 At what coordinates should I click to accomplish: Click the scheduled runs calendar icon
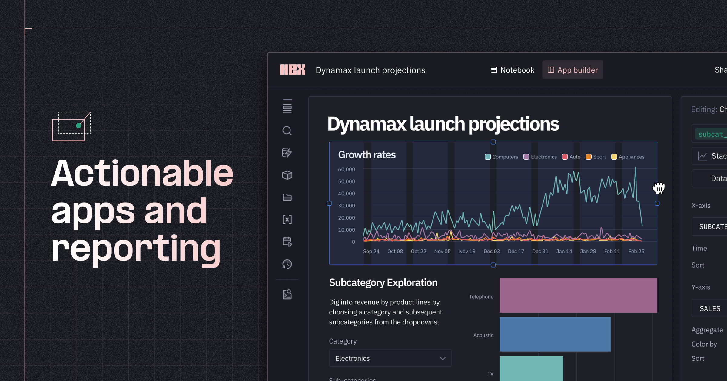pos(287,242)
